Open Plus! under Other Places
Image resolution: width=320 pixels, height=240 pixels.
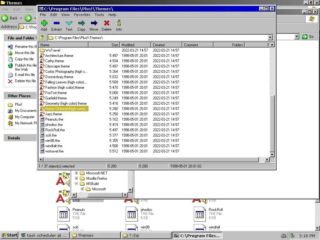18,104
